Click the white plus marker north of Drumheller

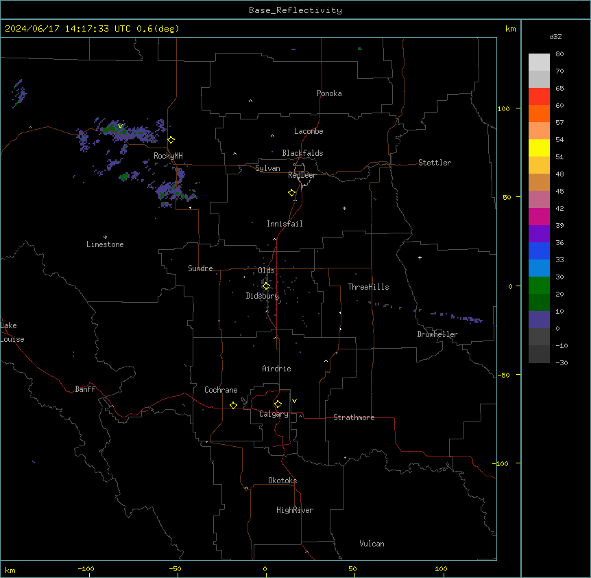(420, 257)
